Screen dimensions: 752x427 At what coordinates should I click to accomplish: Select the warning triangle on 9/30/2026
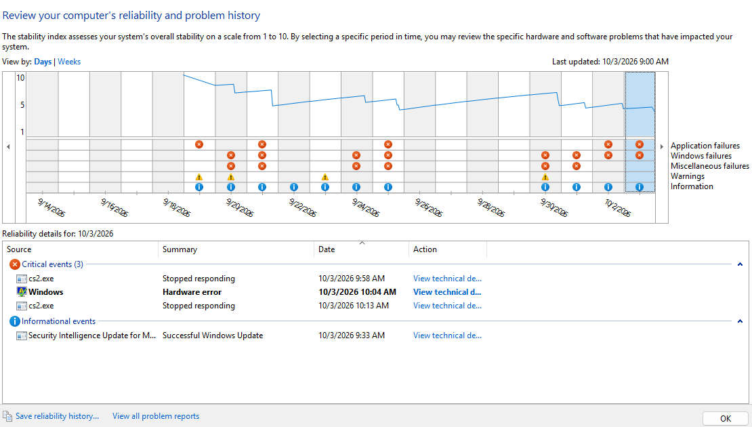pyautogui.click(x=545, y=177)
